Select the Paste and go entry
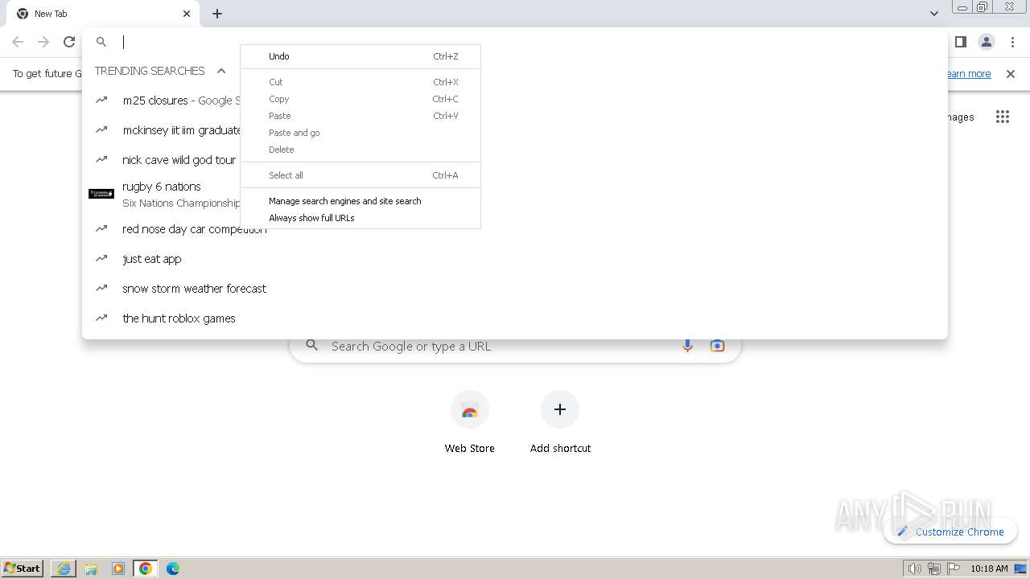Screen dimensions: 1030x579 coord(360,133)
